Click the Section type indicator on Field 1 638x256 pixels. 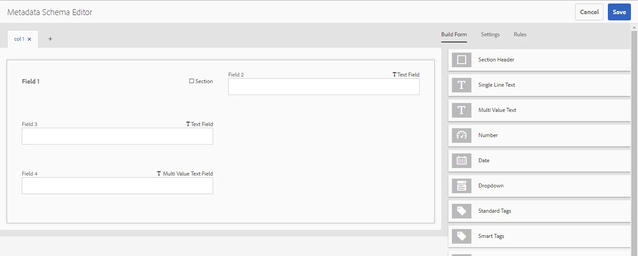pos(201,81)
